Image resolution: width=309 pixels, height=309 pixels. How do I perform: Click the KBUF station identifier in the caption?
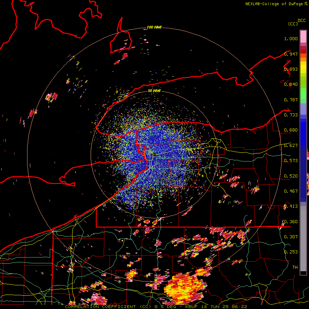(x=192, y=307)
